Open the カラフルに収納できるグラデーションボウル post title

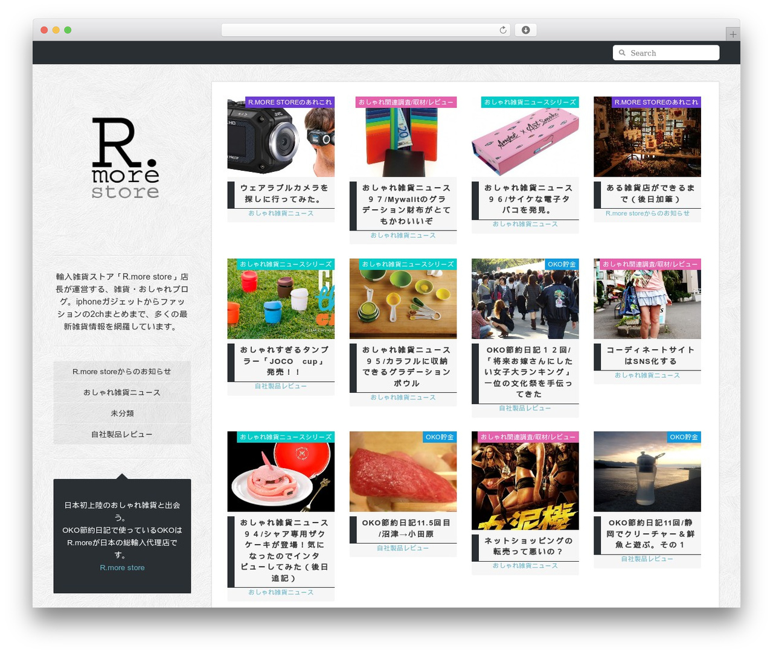pos(406,366)
